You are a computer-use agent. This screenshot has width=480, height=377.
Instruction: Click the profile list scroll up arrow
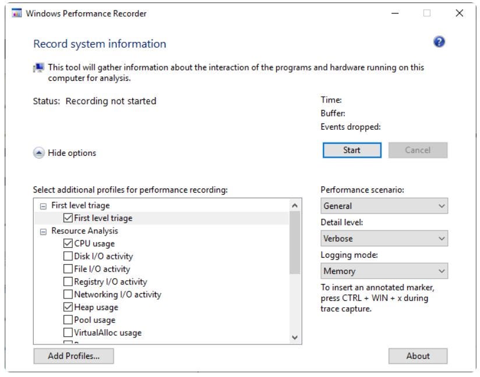295,205
